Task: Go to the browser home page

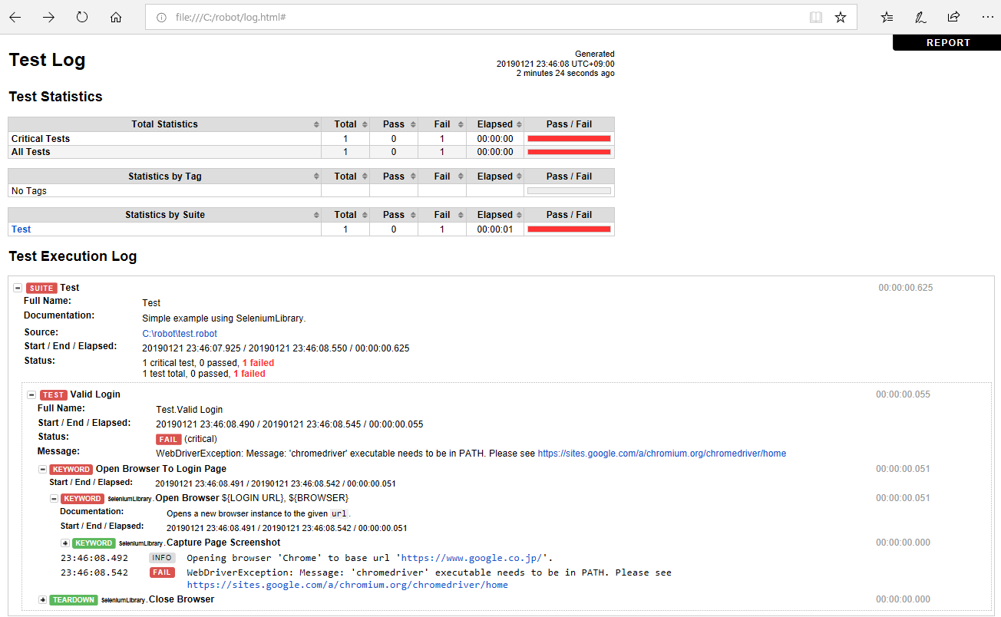Action: (115, 17)
